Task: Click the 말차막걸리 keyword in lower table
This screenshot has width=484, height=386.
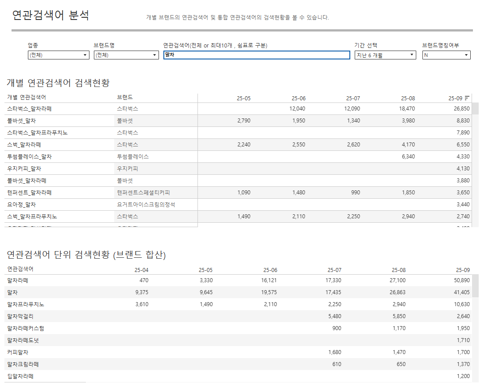Action: [x=20, y=316]
